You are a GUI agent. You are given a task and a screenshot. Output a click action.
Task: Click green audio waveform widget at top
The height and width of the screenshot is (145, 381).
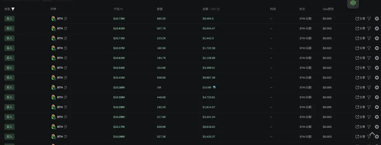click(353, 3)
